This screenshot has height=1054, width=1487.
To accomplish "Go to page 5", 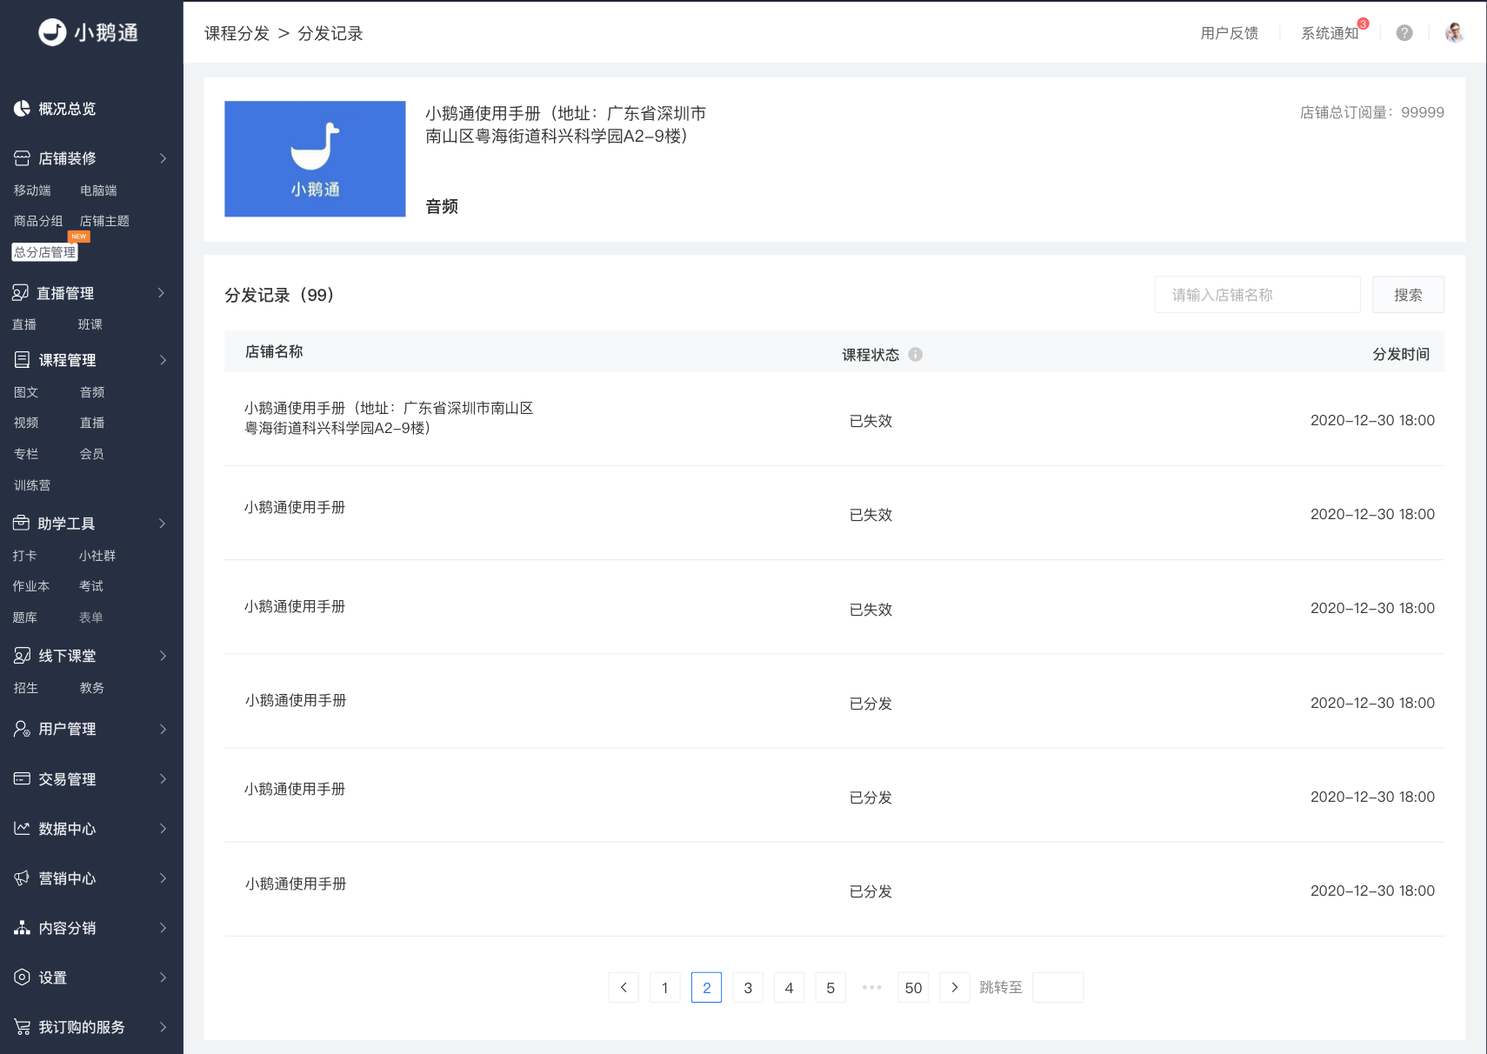I will click(x=830, y=987).
